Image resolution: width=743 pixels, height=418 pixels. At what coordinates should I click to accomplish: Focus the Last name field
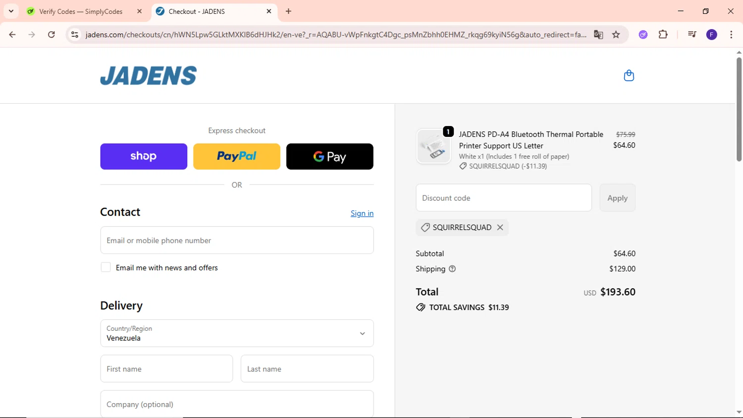click(x=307, y=369)
